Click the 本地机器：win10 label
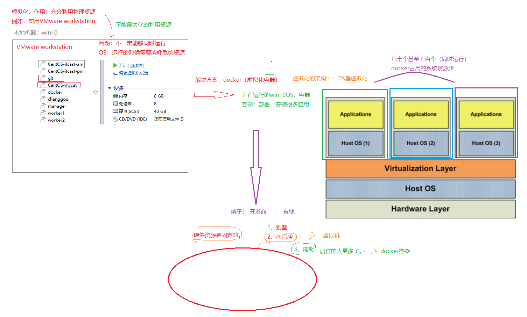Screen dimensions: 527x317 click(35, 33)
